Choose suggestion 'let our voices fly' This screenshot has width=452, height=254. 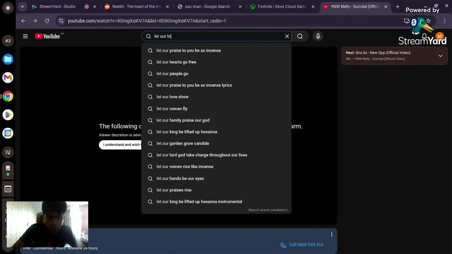216,109
